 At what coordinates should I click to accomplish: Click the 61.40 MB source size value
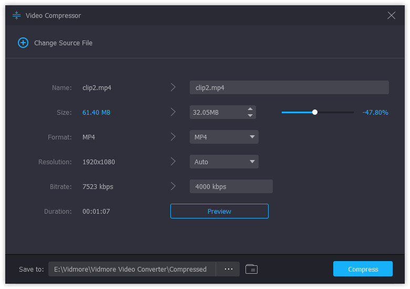tap(96, 112)
